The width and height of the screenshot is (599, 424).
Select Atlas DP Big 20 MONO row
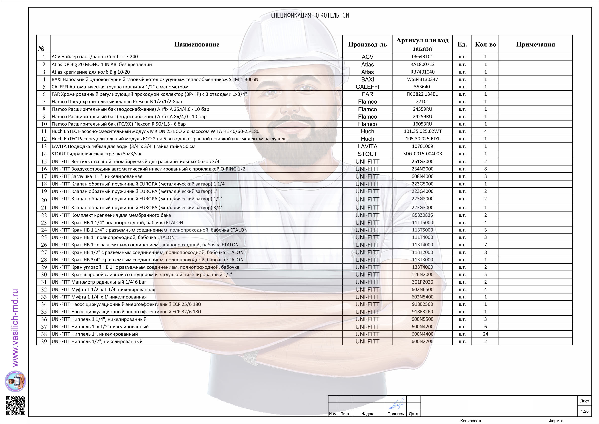coord(304,64)
